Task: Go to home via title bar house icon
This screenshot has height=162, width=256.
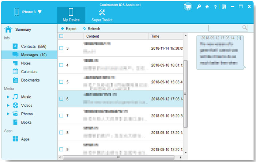Action: pos(207,7)
